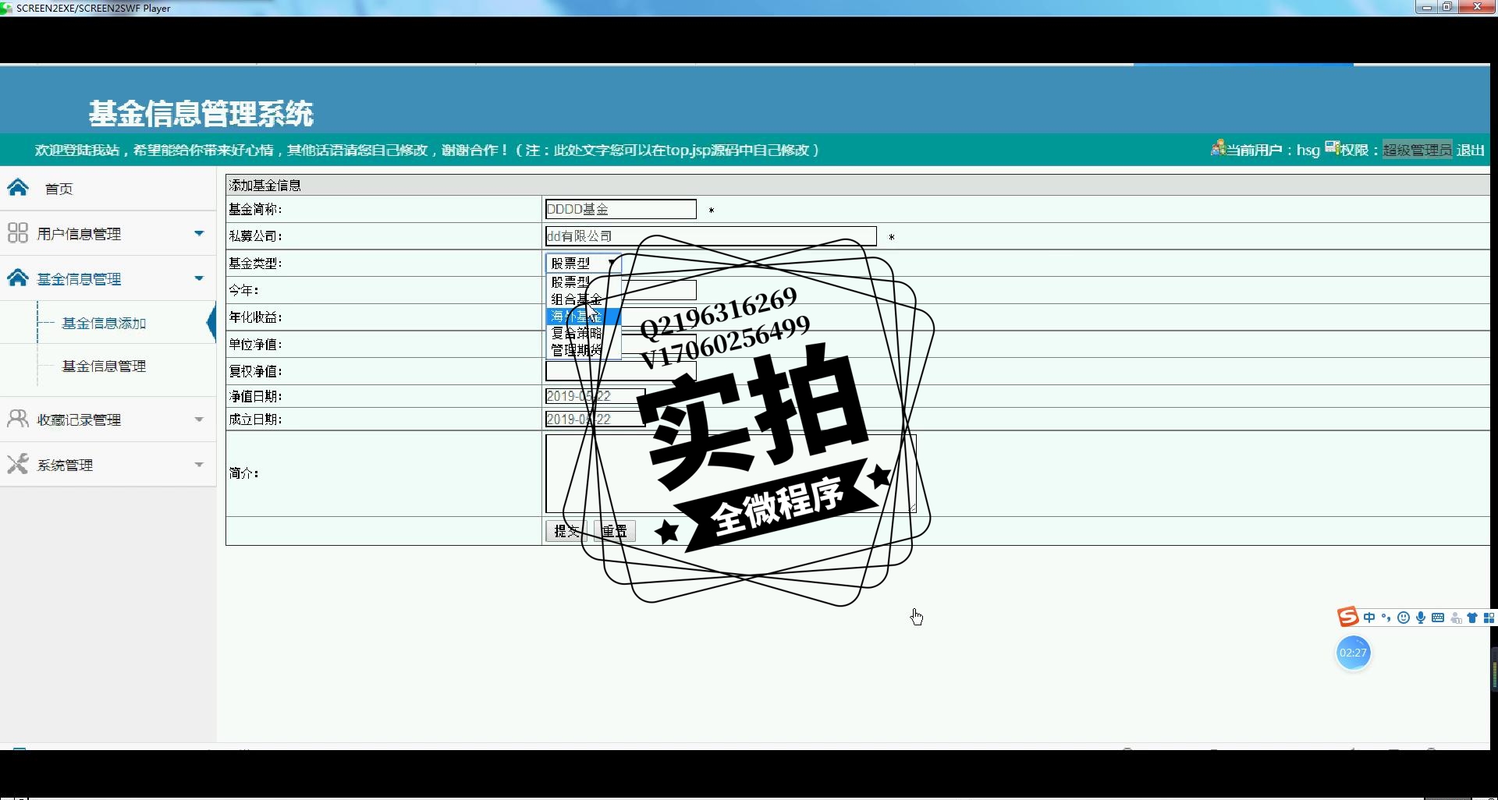Screen dimensions: 1498x800
Task: Click the home icon beside 首页
Action: pyautogui.click(x=18, y=188)
